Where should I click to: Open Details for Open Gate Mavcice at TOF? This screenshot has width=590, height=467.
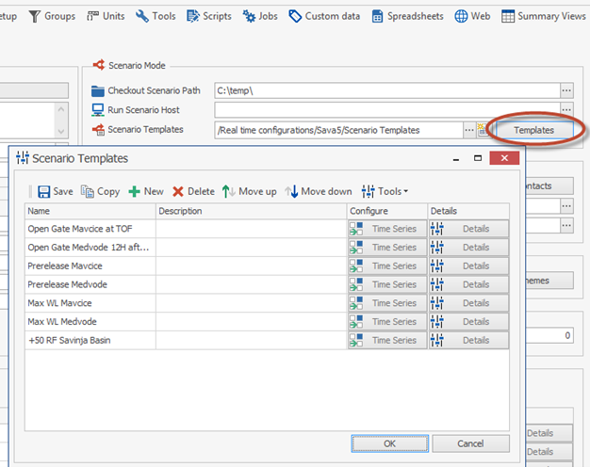click(468, 229)
